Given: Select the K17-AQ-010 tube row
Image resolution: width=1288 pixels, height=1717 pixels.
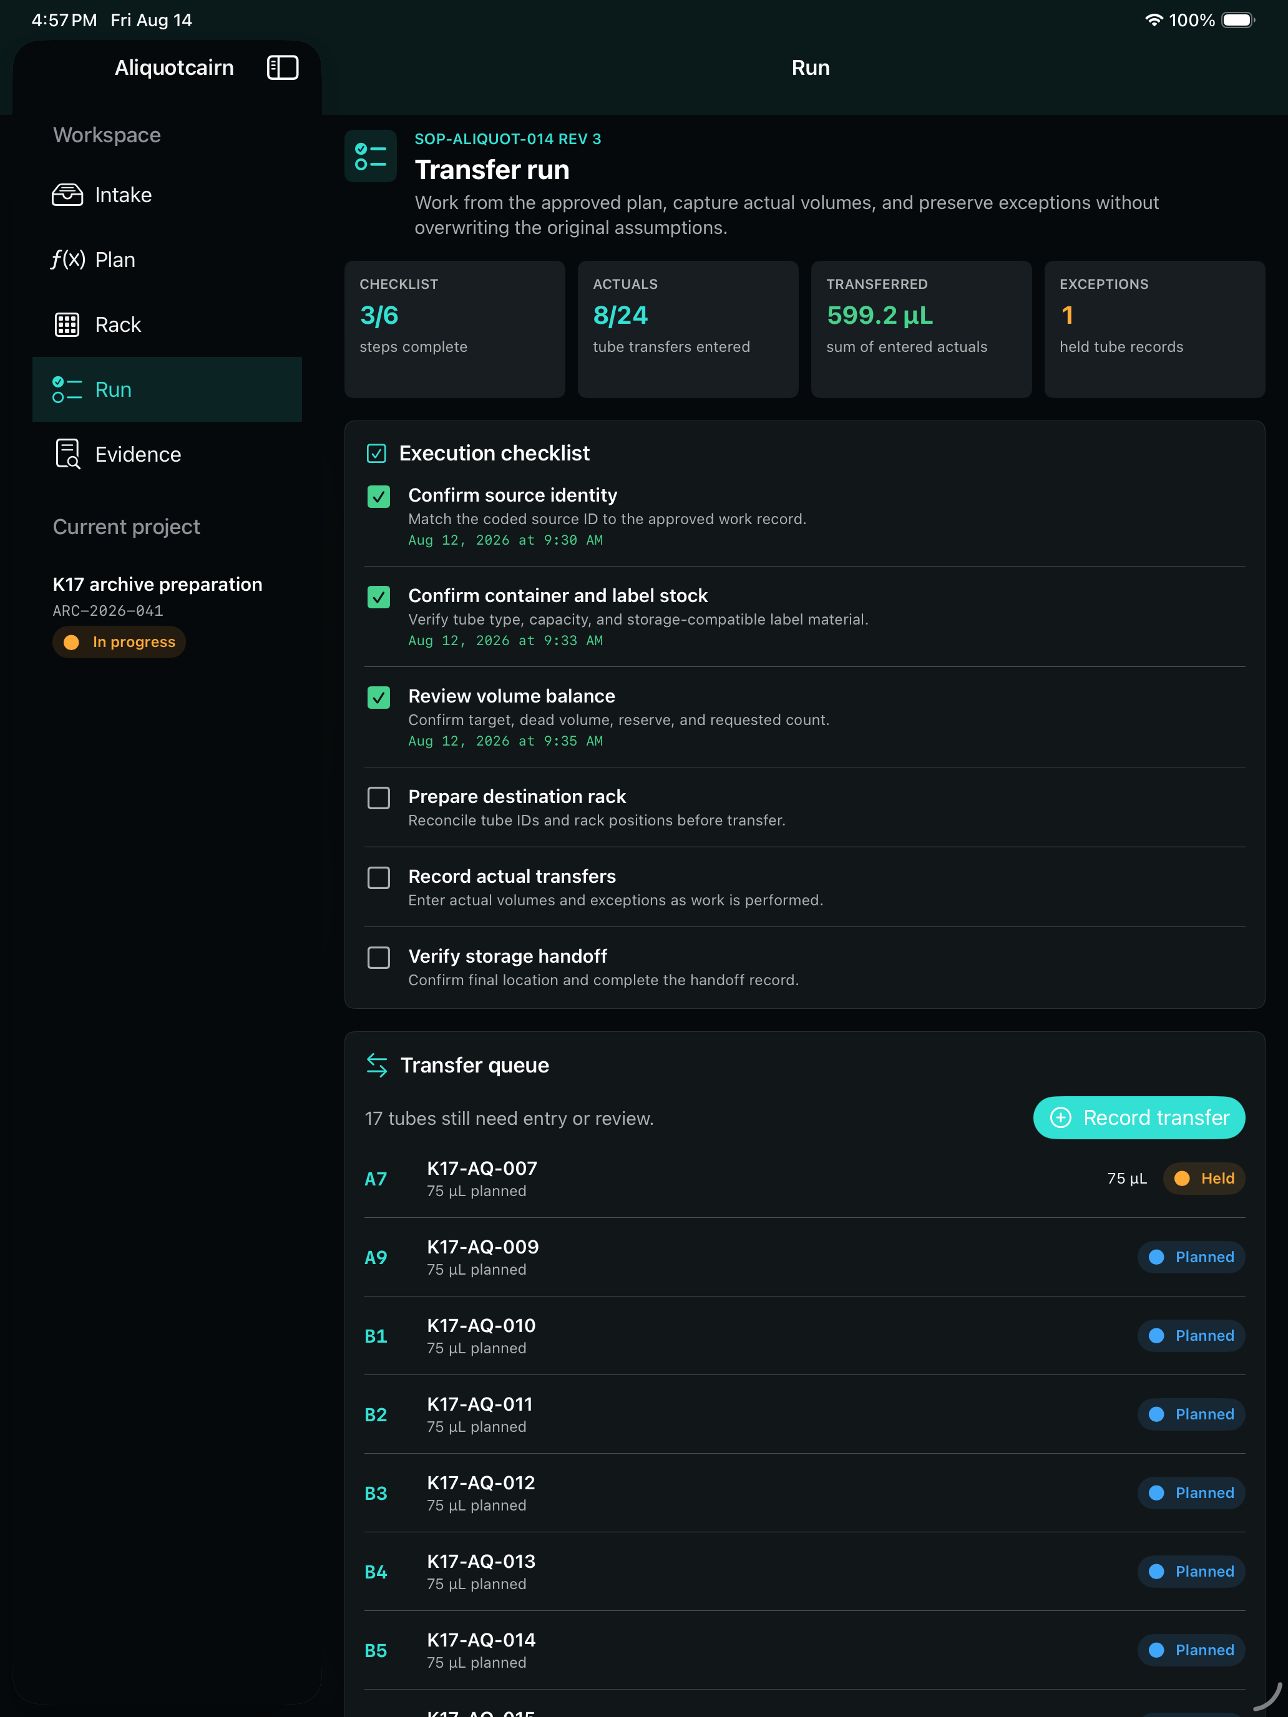Looking at the screenshot, I should point(805,1336).
